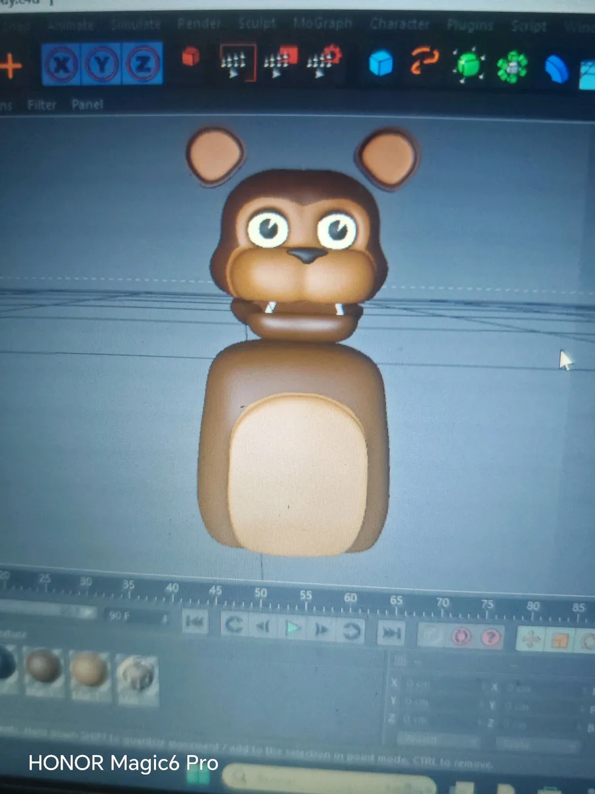Step to previous frame
Viewport: 595px width, 794px height.
(x=262, y=627)
